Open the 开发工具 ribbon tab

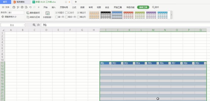pyautogui.click(x=118, y=7)
